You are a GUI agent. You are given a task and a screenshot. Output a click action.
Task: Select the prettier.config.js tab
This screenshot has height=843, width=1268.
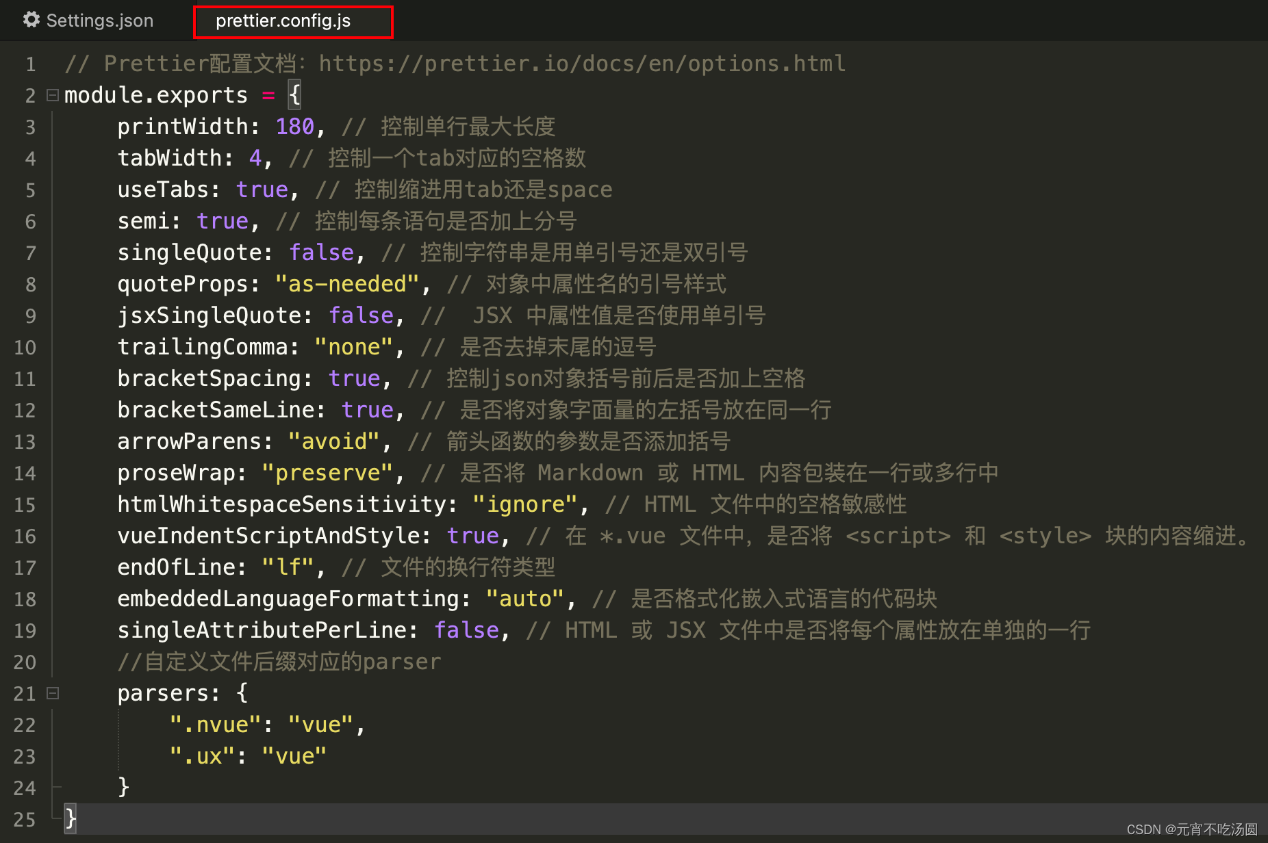pyautogui.click(x=293, y=21)
